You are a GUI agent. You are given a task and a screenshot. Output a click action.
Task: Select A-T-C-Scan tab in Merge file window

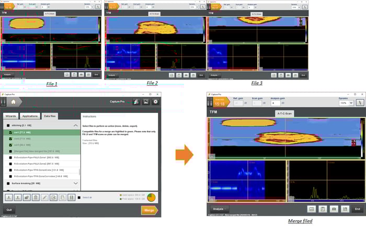click(284, 113)
